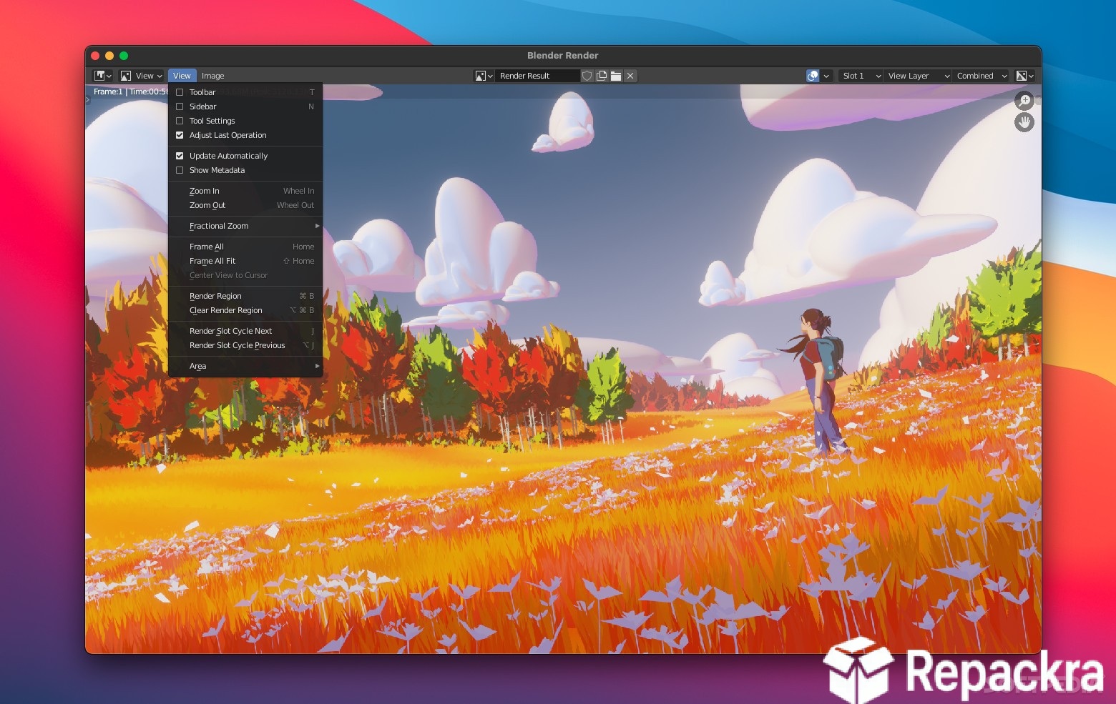
Task: Browse linked images using the image icon dropdown
Action: pos(484,76)
